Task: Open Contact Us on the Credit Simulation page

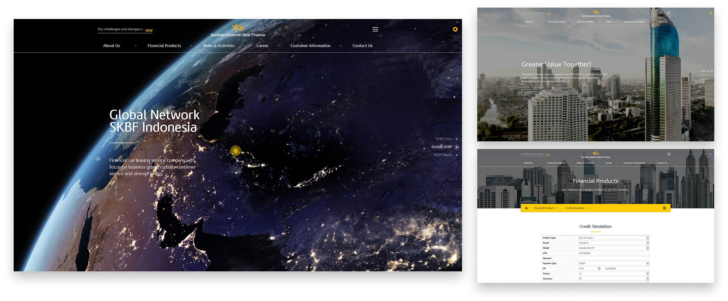Action: click(x=662, y=163)
